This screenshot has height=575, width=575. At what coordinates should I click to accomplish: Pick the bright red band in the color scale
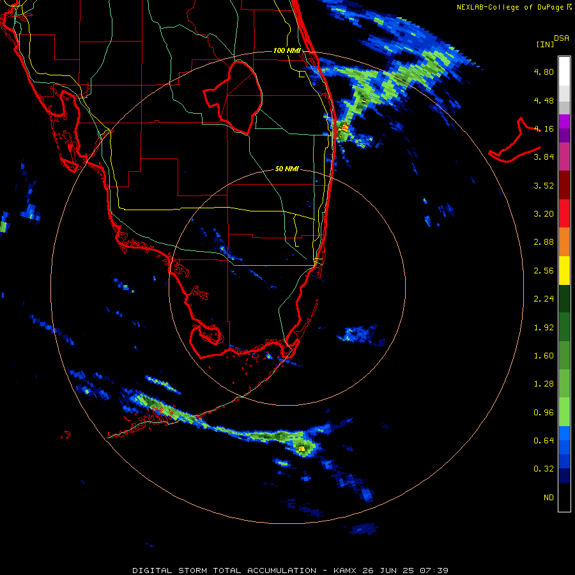point(564,213)
